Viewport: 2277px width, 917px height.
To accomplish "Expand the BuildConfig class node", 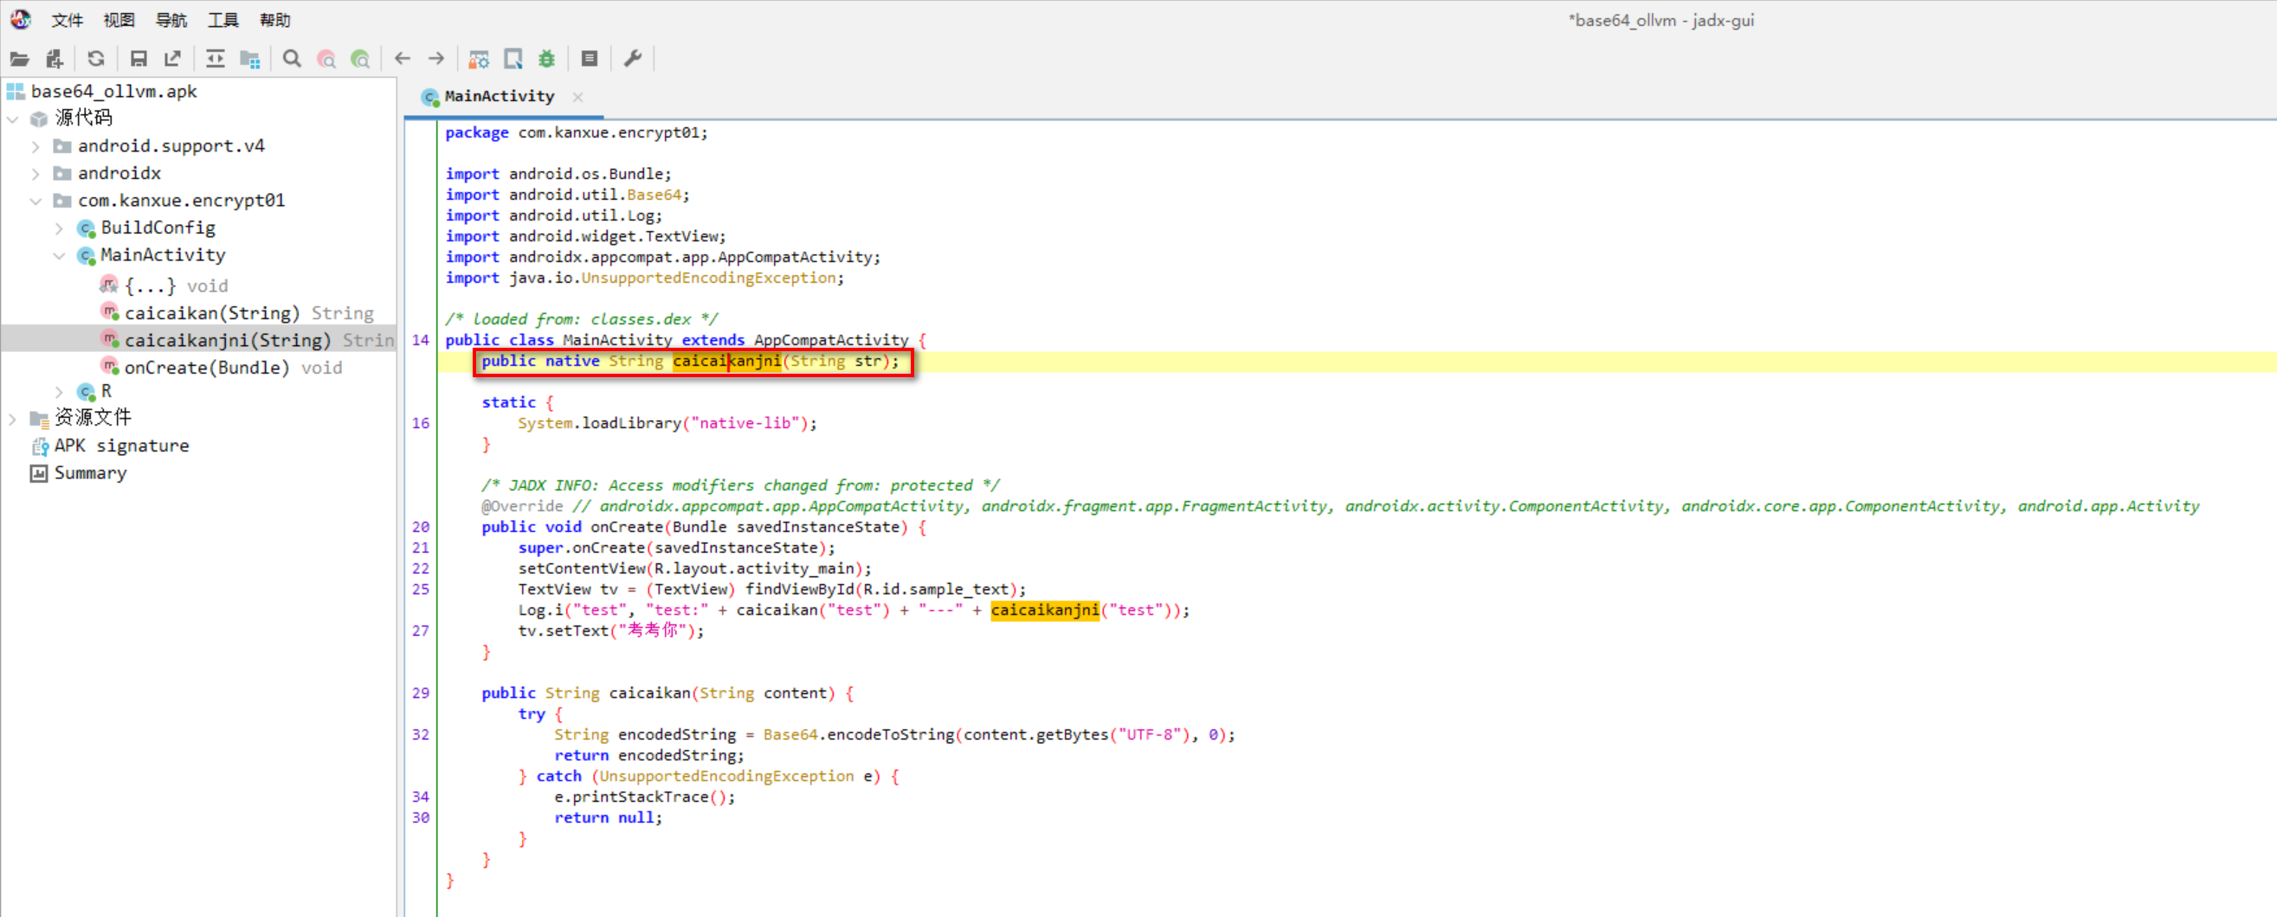I will 58,228.
